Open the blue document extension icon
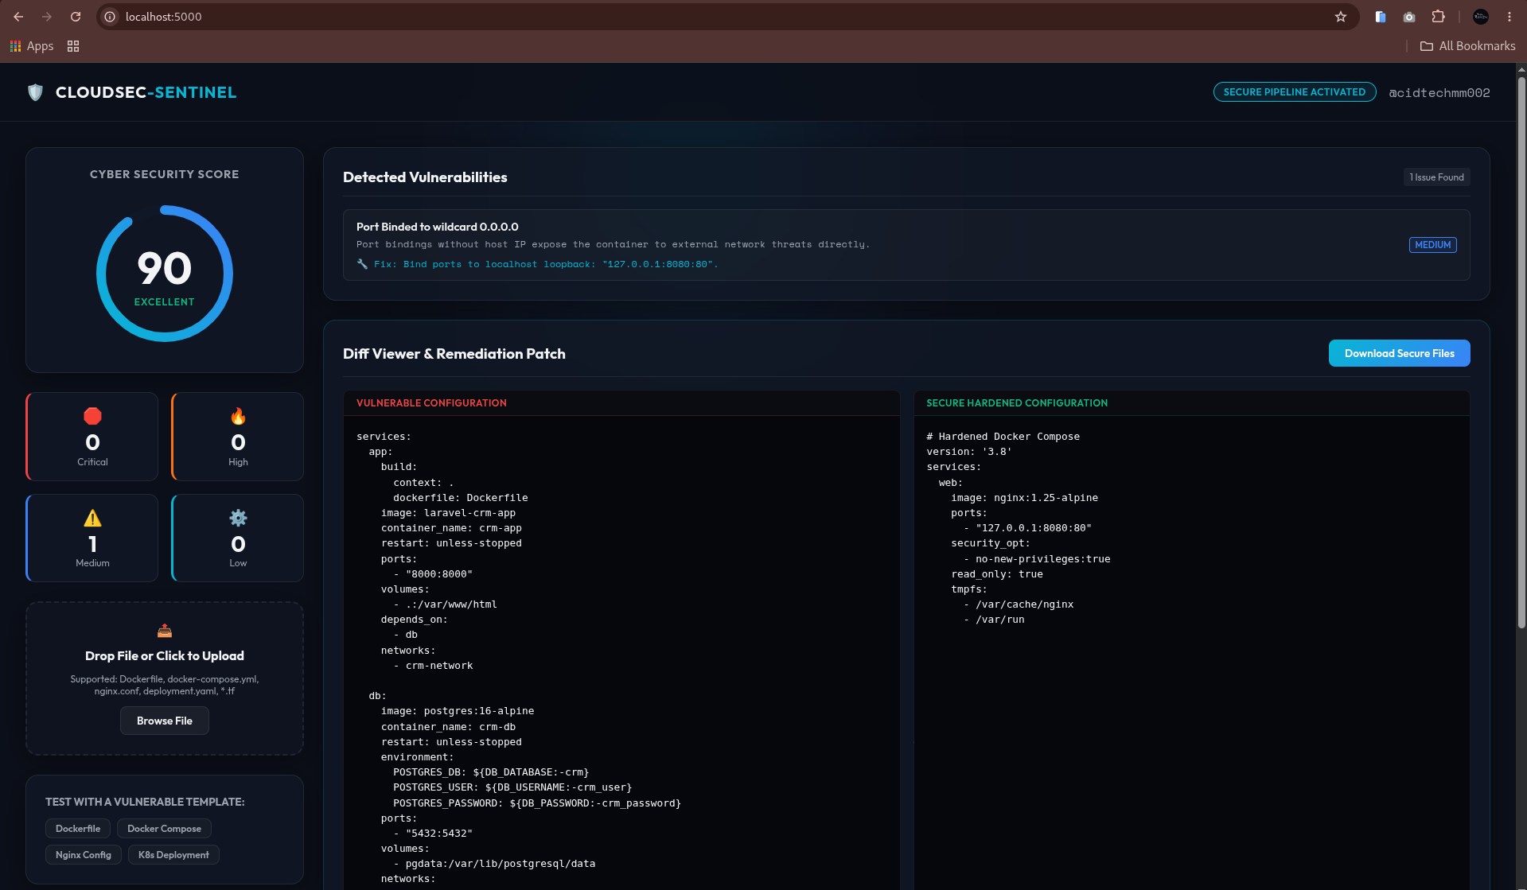 tap(1381, 17)
